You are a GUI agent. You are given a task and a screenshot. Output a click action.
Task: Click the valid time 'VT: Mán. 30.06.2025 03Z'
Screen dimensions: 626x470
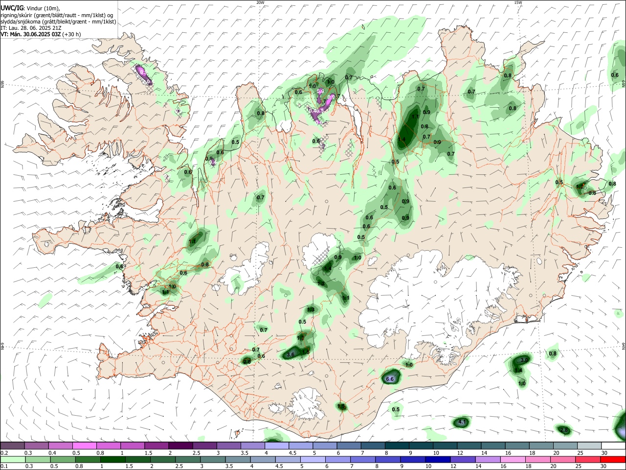[x=31, y=34]
